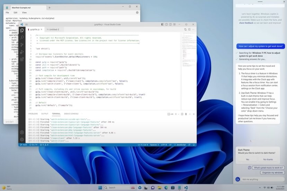Click Yes to switch to dark theme

point(248,160)
